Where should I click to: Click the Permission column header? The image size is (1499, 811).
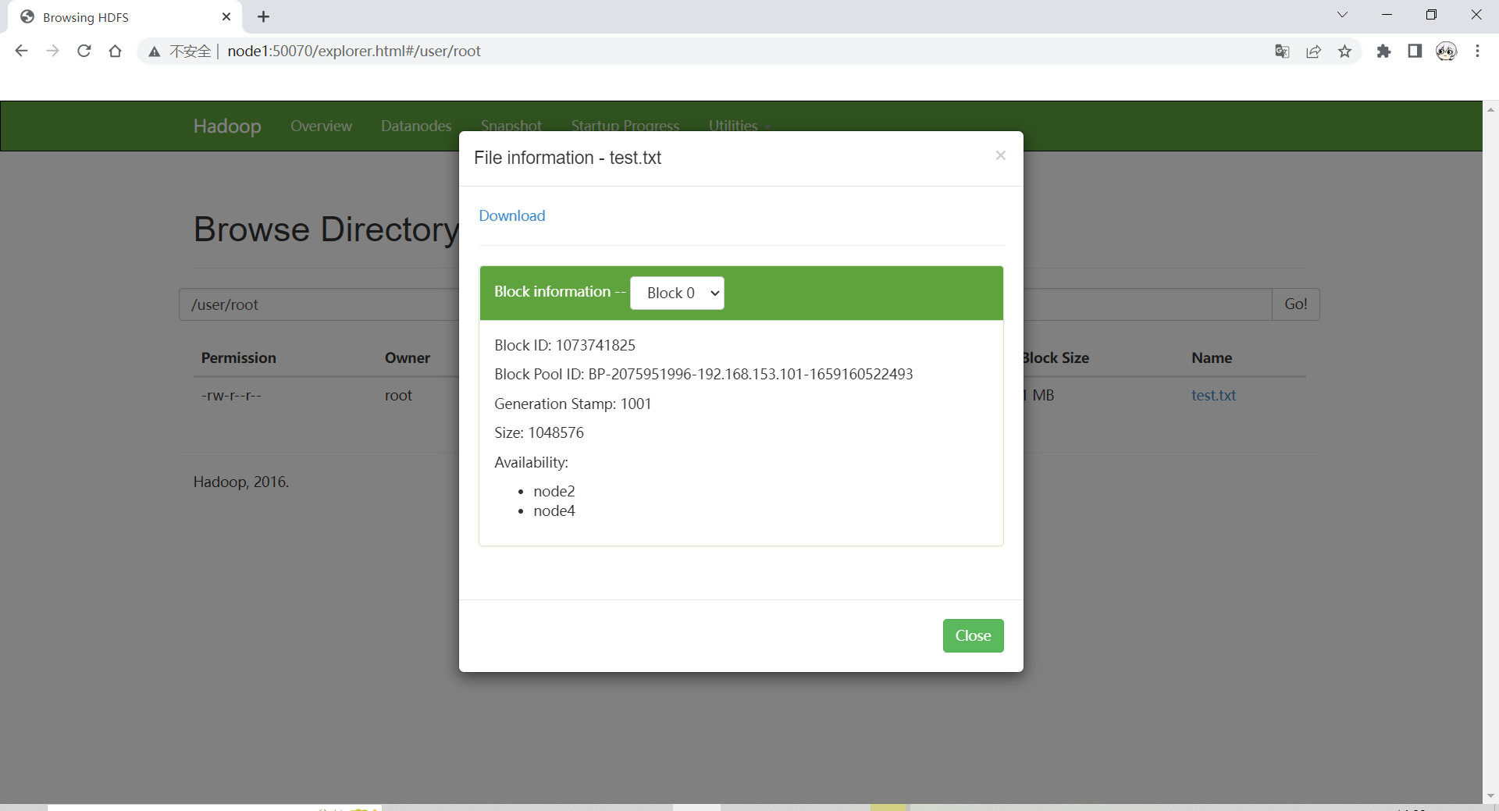(239, 357)
